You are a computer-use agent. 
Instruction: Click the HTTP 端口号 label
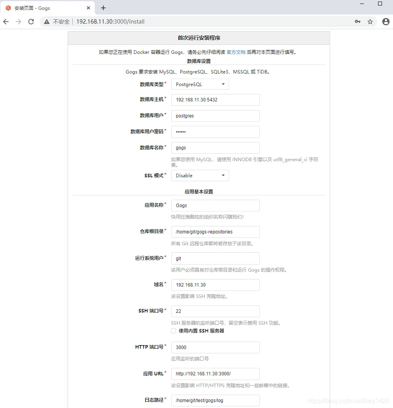coord(149,347)
